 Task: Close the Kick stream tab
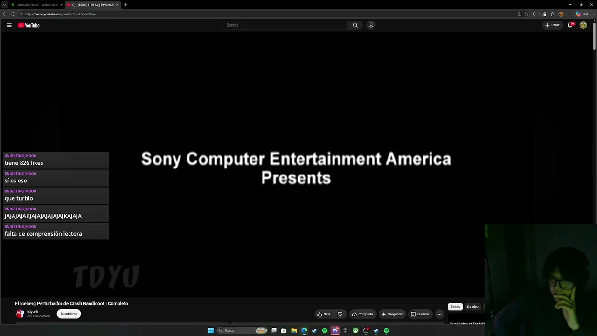(x=61, y=5)
